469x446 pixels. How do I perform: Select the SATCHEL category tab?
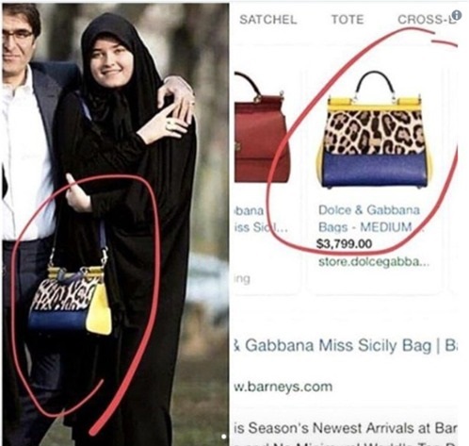pyautogui.click(x=268, y=20)
